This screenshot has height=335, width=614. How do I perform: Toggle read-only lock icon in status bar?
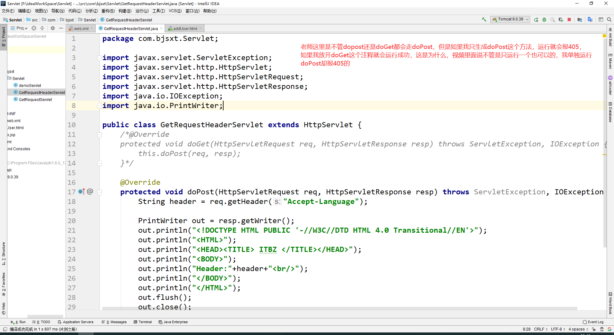pos(594,329)
